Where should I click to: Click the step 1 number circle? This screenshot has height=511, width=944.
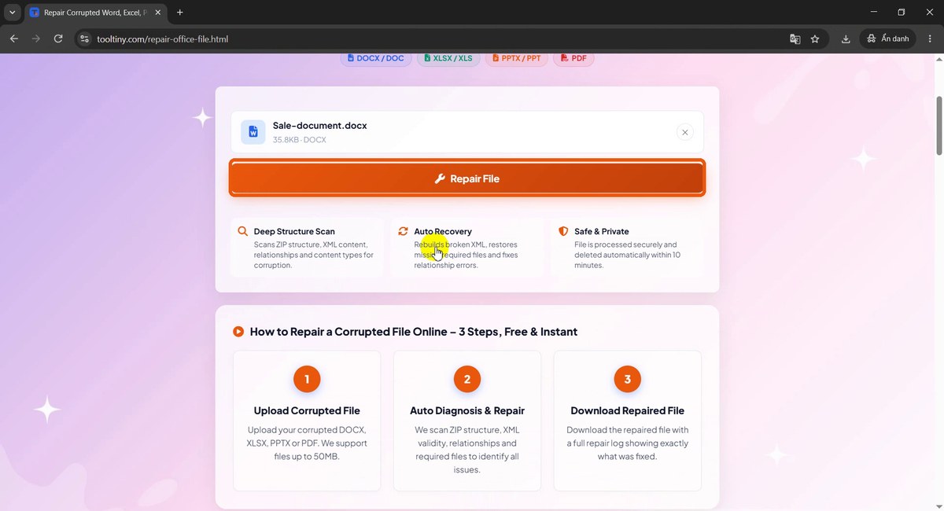(x=307, y=380)
